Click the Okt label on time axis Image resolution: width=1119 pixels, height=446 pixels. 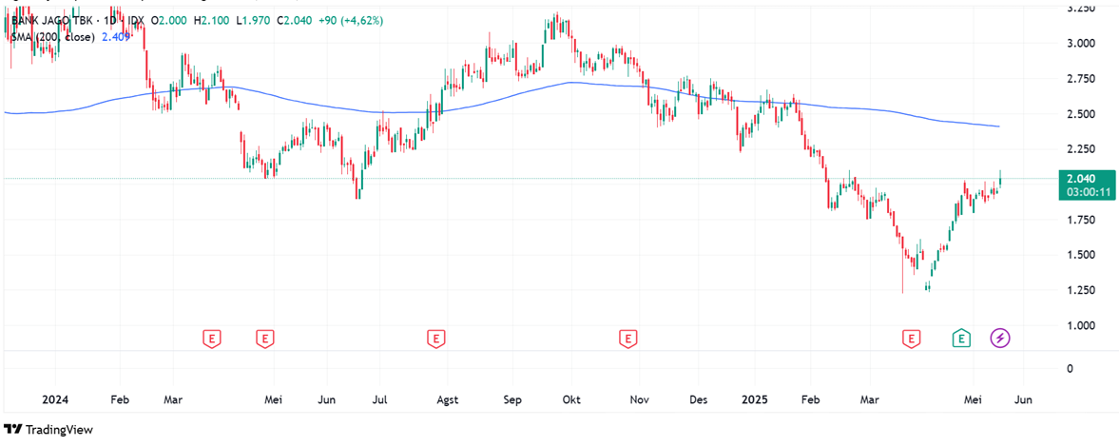(570, 400)
